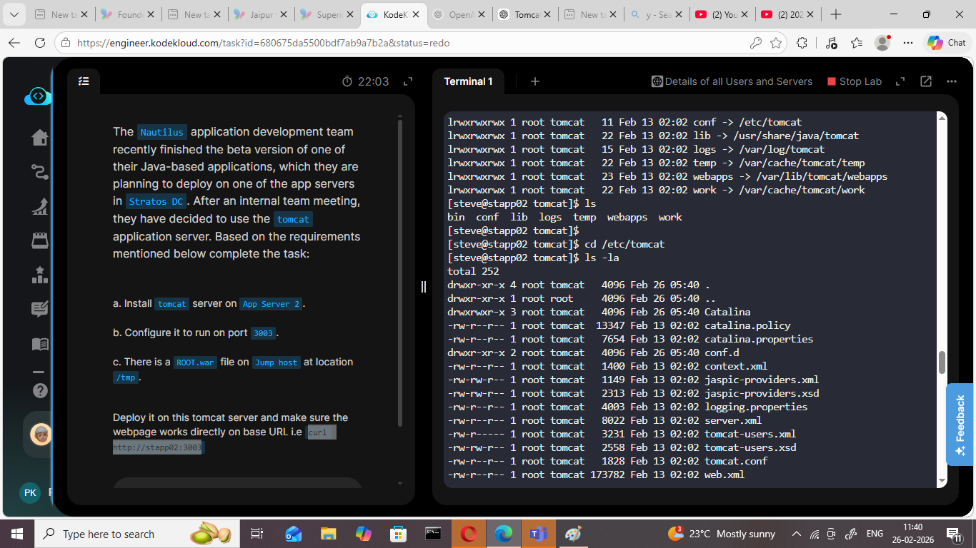
Task: Click the port 3003 code tag
Action: tap(263, 333)
